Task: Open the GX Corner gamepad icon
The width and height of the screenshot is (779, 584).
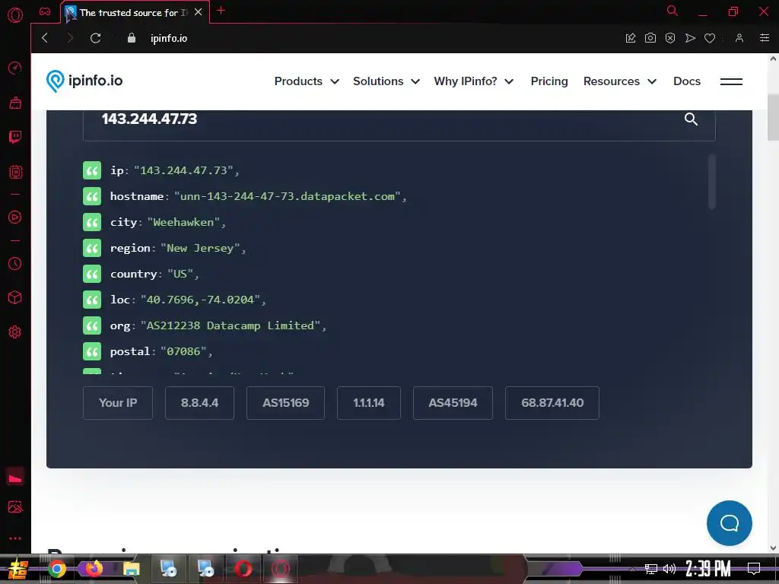Action: [x=45, y=12]
